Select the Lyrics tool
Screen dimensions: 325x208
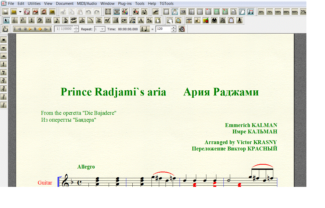pyautogui.click(x=132, y=20)
